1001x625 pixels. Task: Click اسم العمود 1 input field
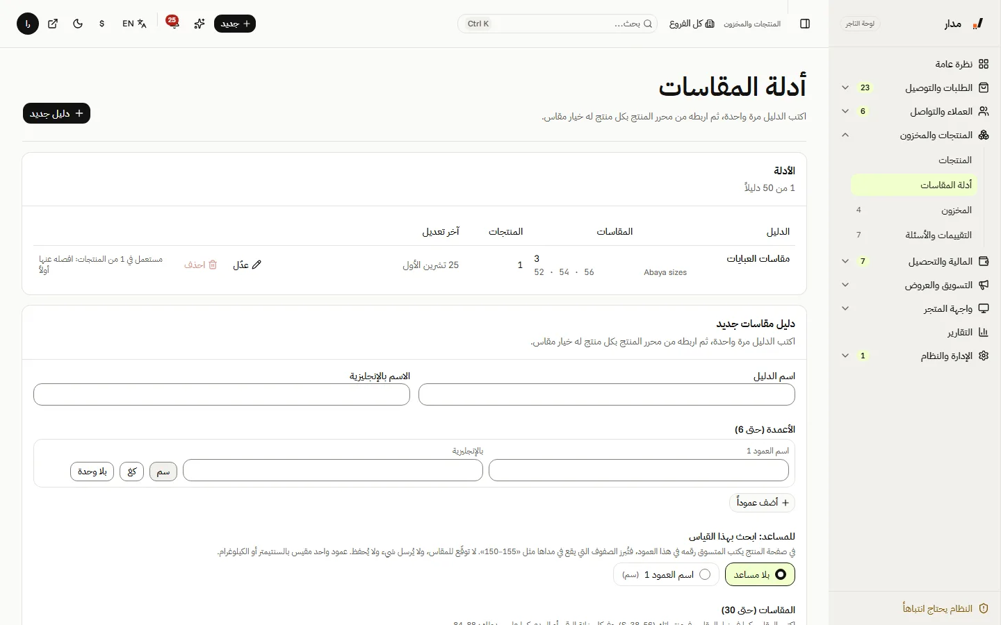(x=639, y=470)
